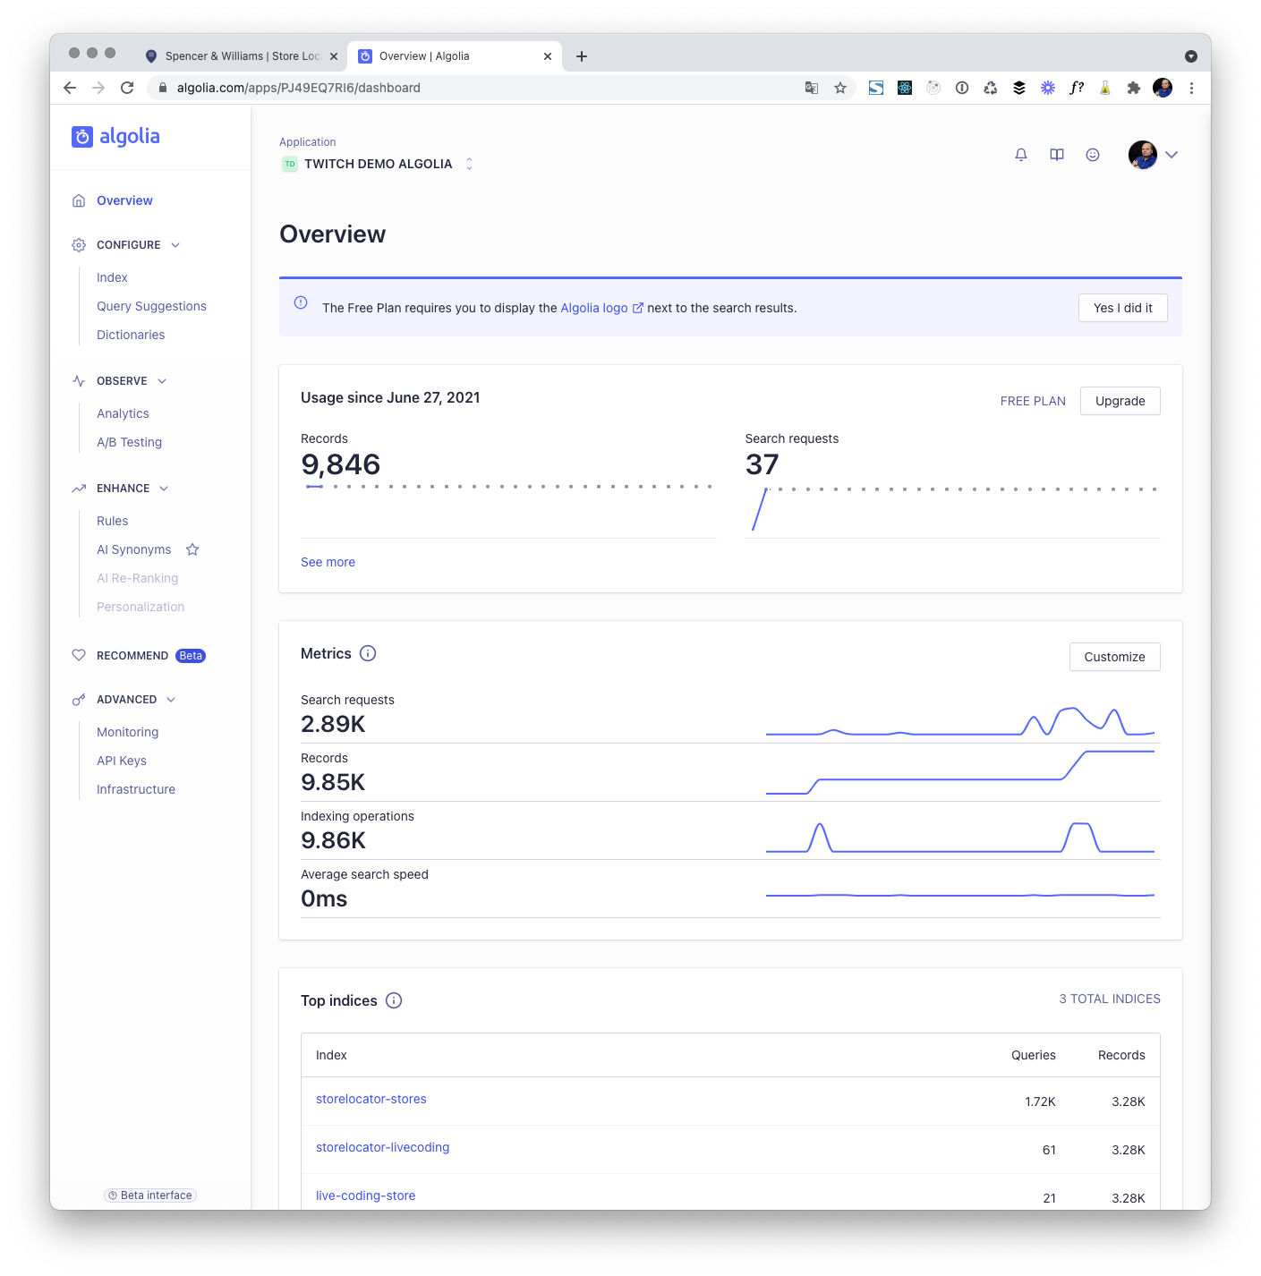Open Analytics page
1261x1276 pixels.
[123, 413]
